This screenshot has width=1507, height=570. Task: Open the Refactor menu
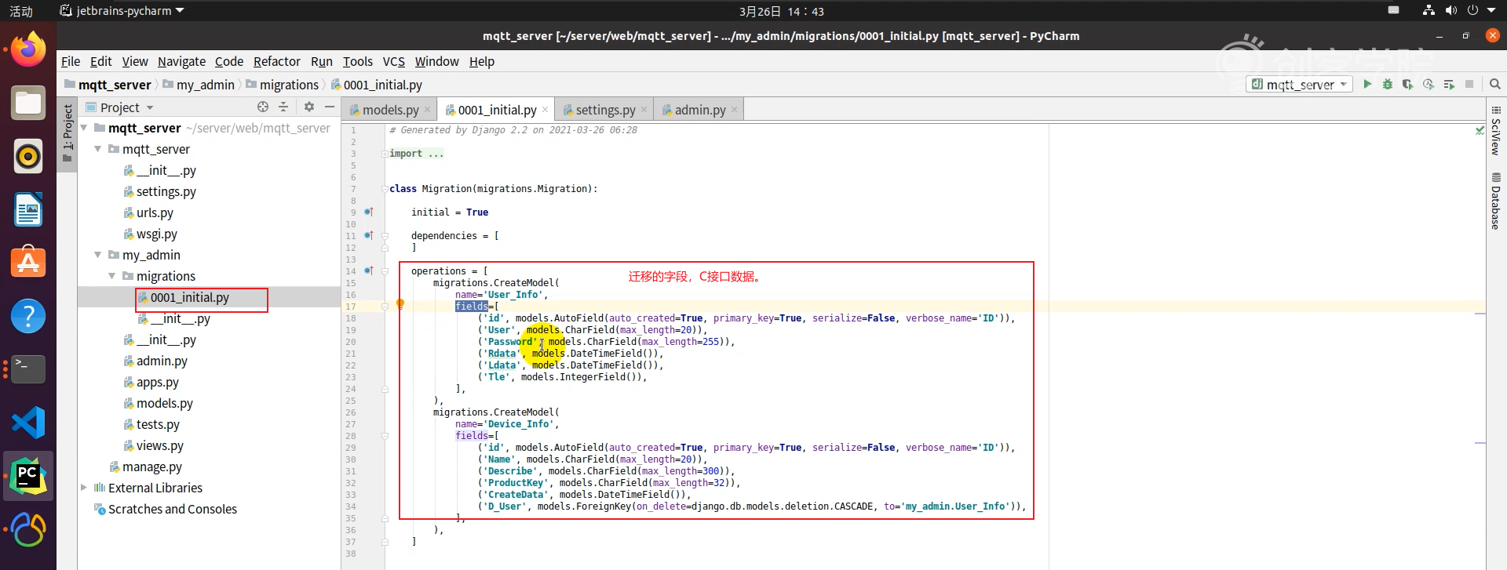click(276, 61)
